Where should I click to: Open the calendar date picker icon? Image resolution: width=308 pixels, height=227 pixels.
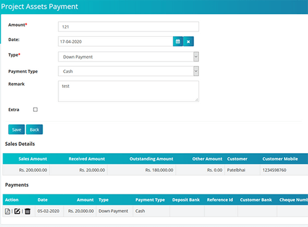click(178, 41)
